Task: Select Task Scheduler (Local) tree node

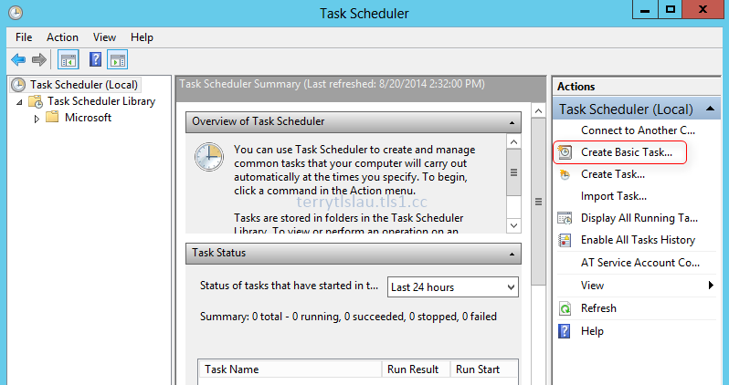Action: pos(84,85)
